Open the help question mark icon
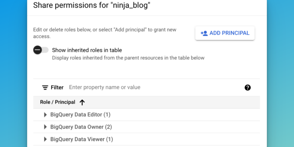The width and height of the screenshot is (294, 147). coord(247,87)
